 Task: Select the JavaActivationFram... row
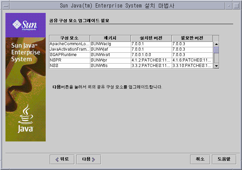tap(131, 50)
